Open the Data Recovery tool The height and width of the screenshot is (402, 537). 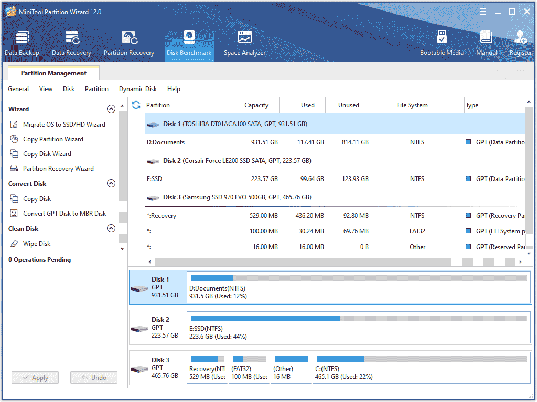pyautogui.click(x=71, y=42)
